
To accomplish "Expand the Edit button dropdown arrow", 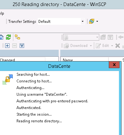I will click(112, 46).
